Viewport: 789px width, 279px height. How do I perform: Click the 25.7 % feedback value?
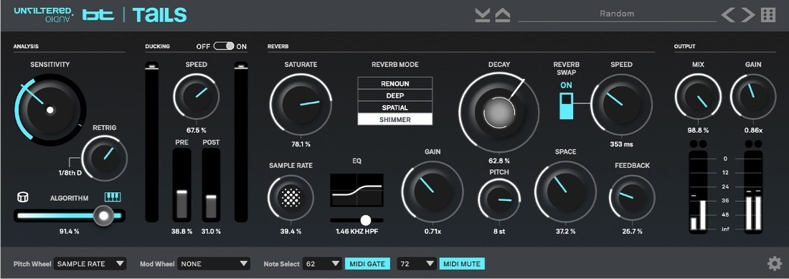click(632, 231)
